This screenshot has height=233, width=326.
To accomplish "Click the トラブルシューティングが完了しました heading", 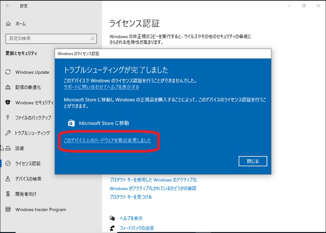I will pos(116,70).
